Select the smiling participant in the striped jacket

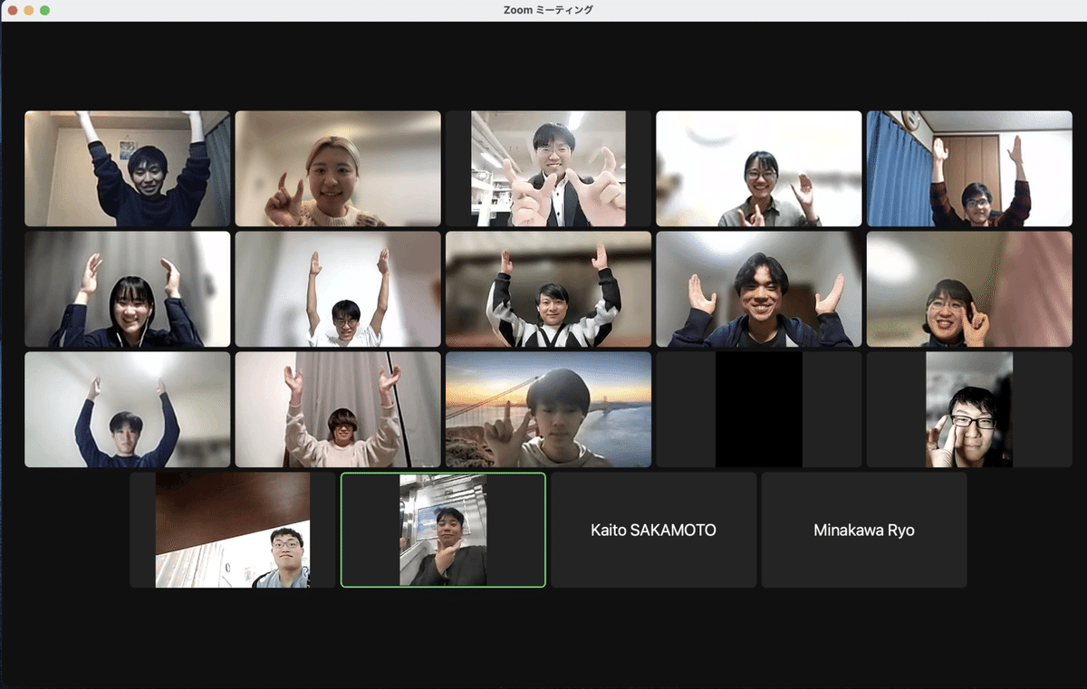547,289
